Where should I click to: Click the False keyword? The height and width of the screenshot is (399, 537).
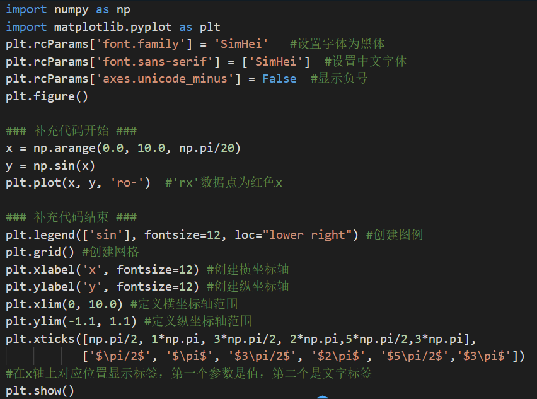pos(279,79)
